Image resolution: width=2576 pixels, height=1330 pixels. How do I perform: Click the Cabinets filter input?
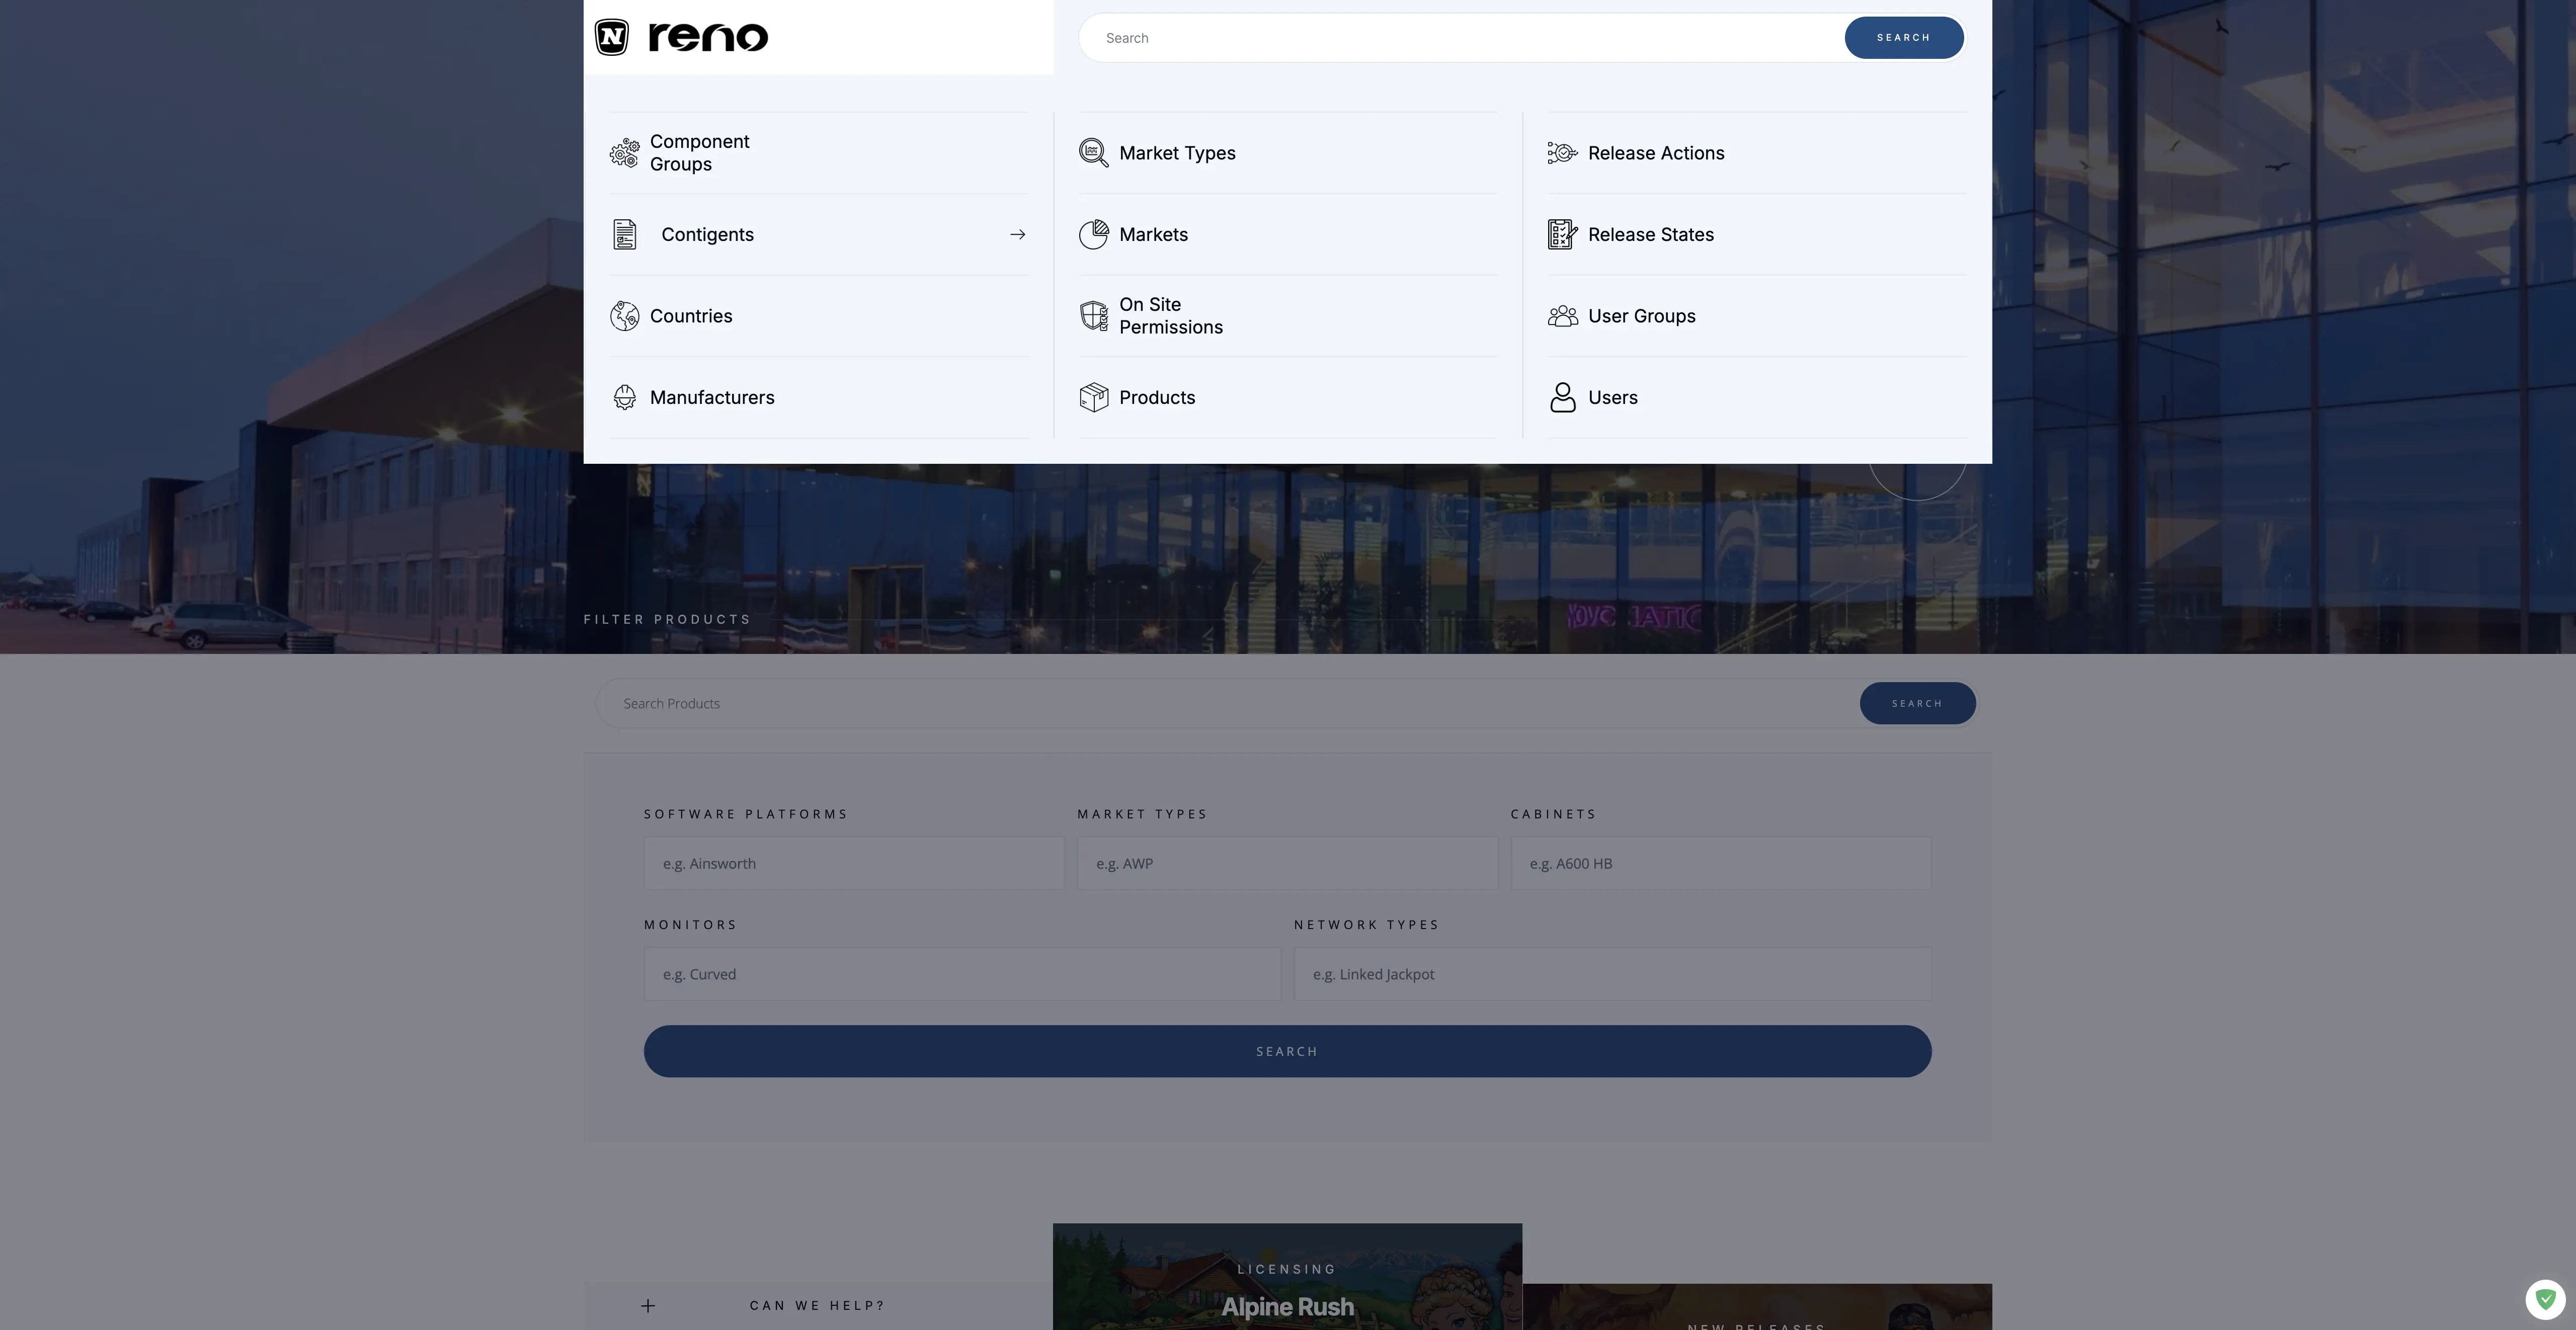(x=1719, y=863)
